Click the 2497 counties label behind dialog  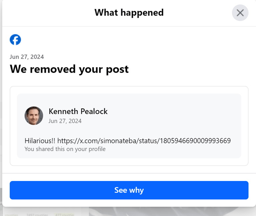[x=37, y=215]
